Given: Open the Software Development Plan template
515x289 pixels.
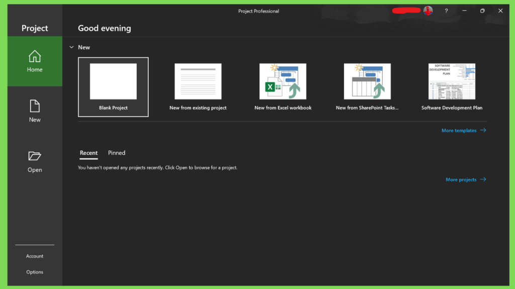Looking at the screenshot, I should pos(452,87).
